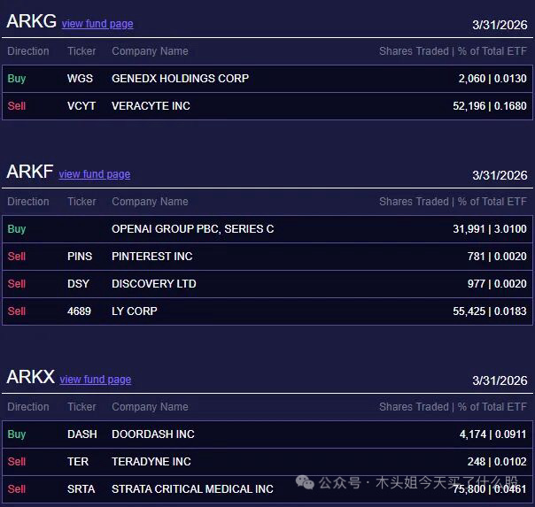Image resolution: width=535 pixels, height=507 pixels.
Task: Select VERACYTE INC company name
Action: click(151, 106)
